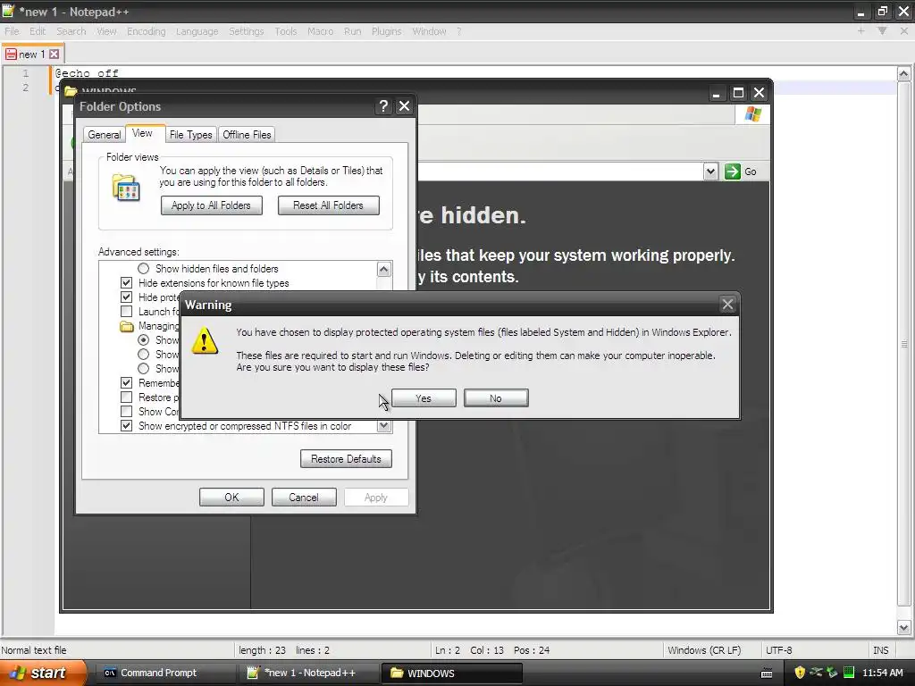Click the Start button
Viewport: 915px width, 686px height.
coord(42,673)
